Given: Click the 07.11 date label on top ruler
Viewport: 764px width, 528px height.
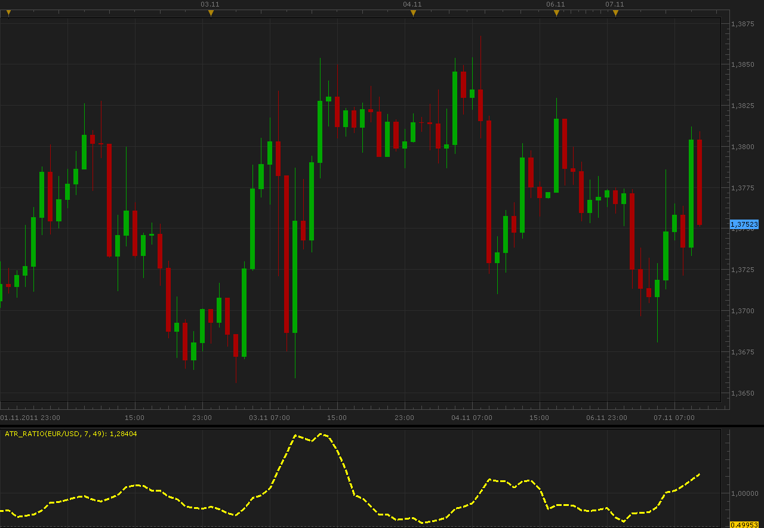Looking at the screenshot, I should coord(615,4).
